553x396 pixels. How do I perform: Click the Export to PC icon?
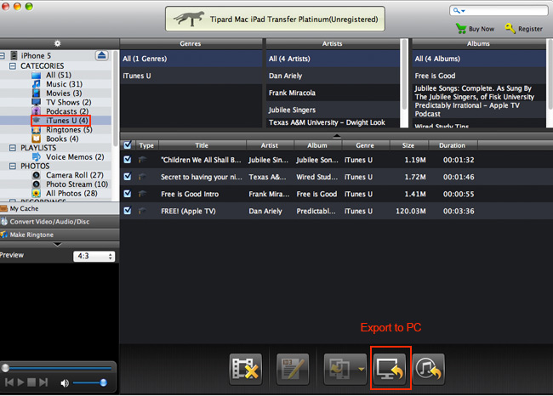point(390,369)
